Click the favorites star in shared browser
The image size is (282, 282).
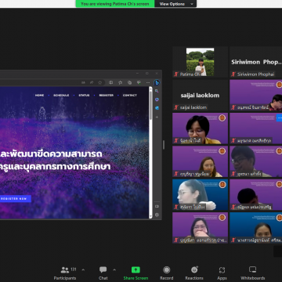pos(99,82)
